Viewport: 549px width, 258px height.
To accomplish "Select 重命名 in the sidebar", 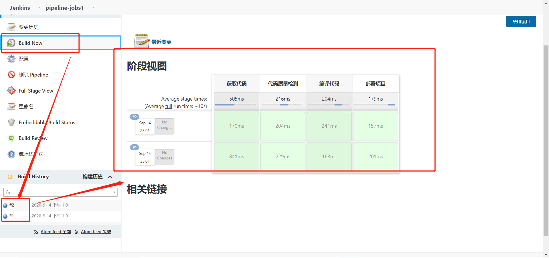I will 26,106.
